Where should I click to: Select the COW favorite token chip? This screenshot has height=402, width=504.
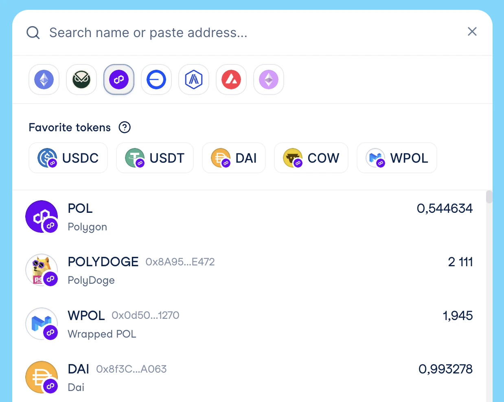[311, 158]
